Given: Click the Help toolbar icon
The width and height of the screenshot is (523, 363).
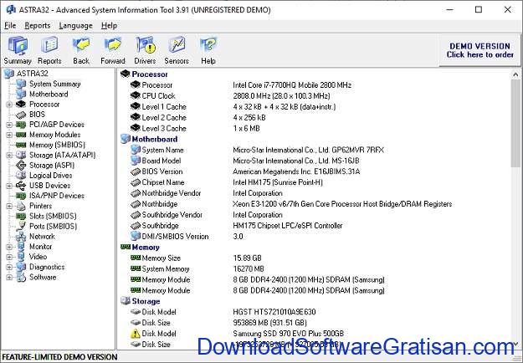Looking at the screenshot, I should (208, 50).
